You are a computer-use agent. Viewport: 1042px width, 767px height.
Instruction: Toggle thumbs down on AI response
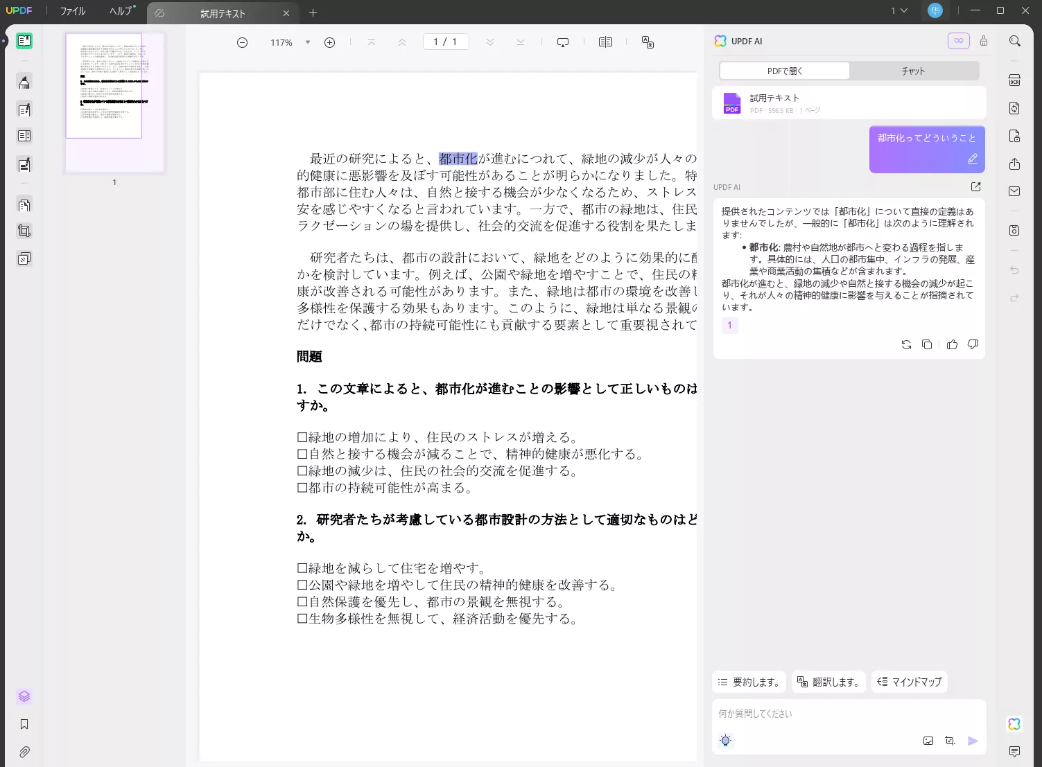coord(973,344)
